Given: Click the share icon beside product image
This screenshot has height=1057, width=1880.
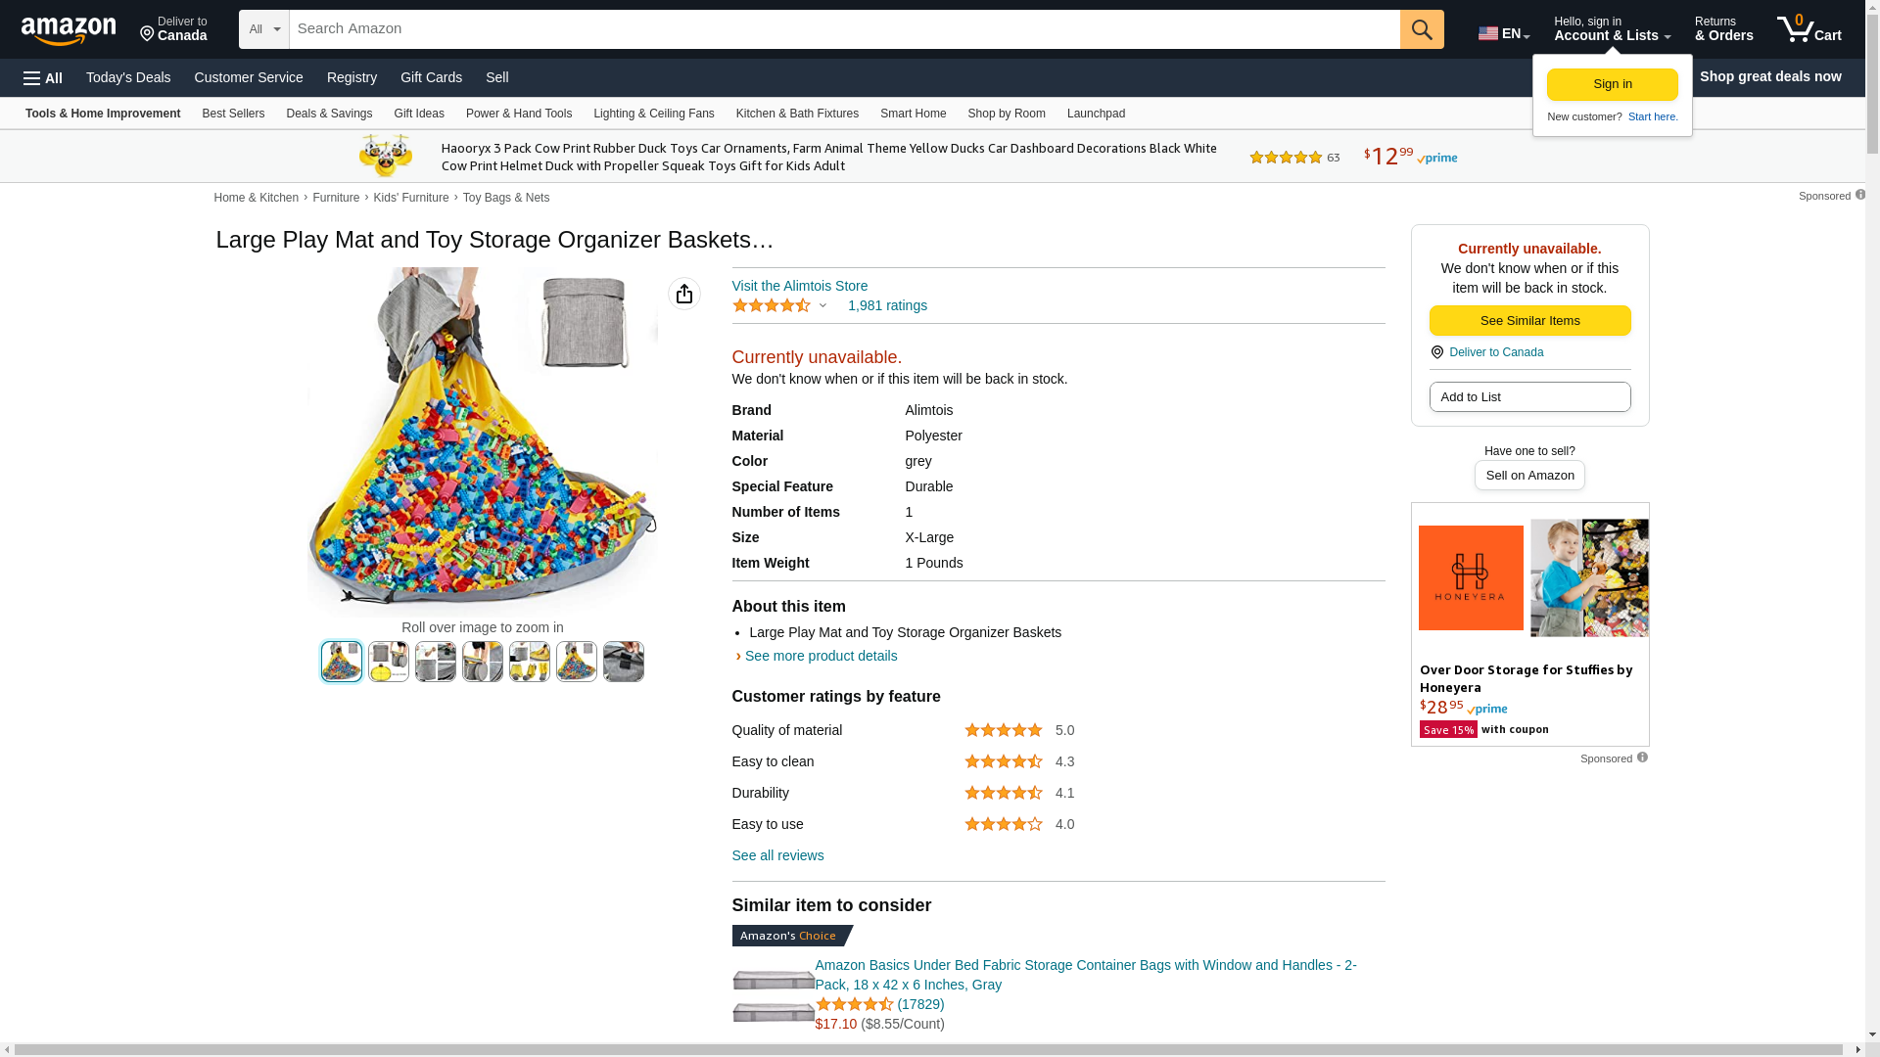Looking at the screenshot, I should [x=684, y=294].
